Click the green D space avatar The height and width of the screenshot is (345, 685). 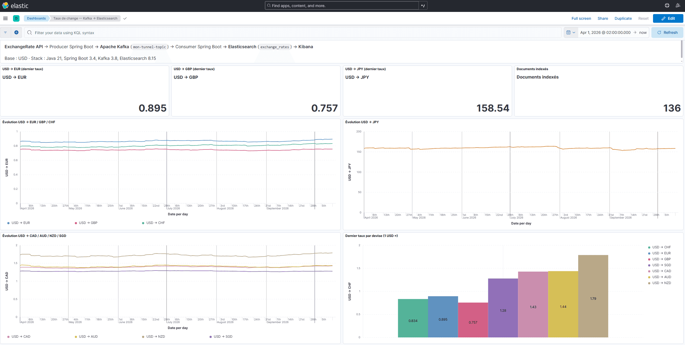click(x=16, y=18)
